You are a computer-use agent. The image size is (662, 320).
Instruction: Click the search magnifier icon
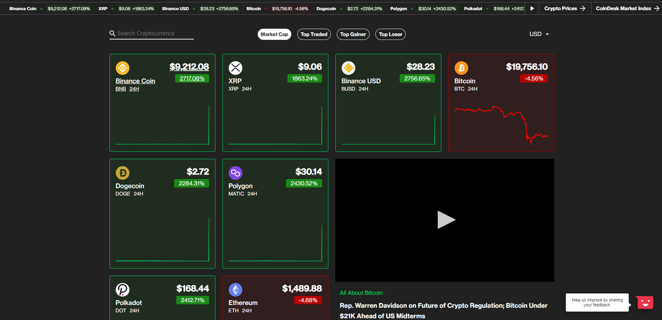tap(113, 34)
